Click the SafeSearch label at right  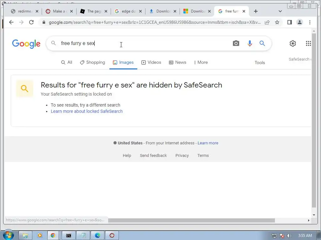pos(300,59)
